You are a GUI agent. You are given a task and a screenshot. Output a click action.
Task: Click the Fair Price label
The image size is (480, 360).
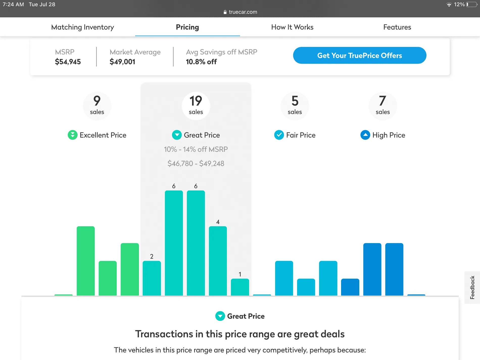[301, 135]
